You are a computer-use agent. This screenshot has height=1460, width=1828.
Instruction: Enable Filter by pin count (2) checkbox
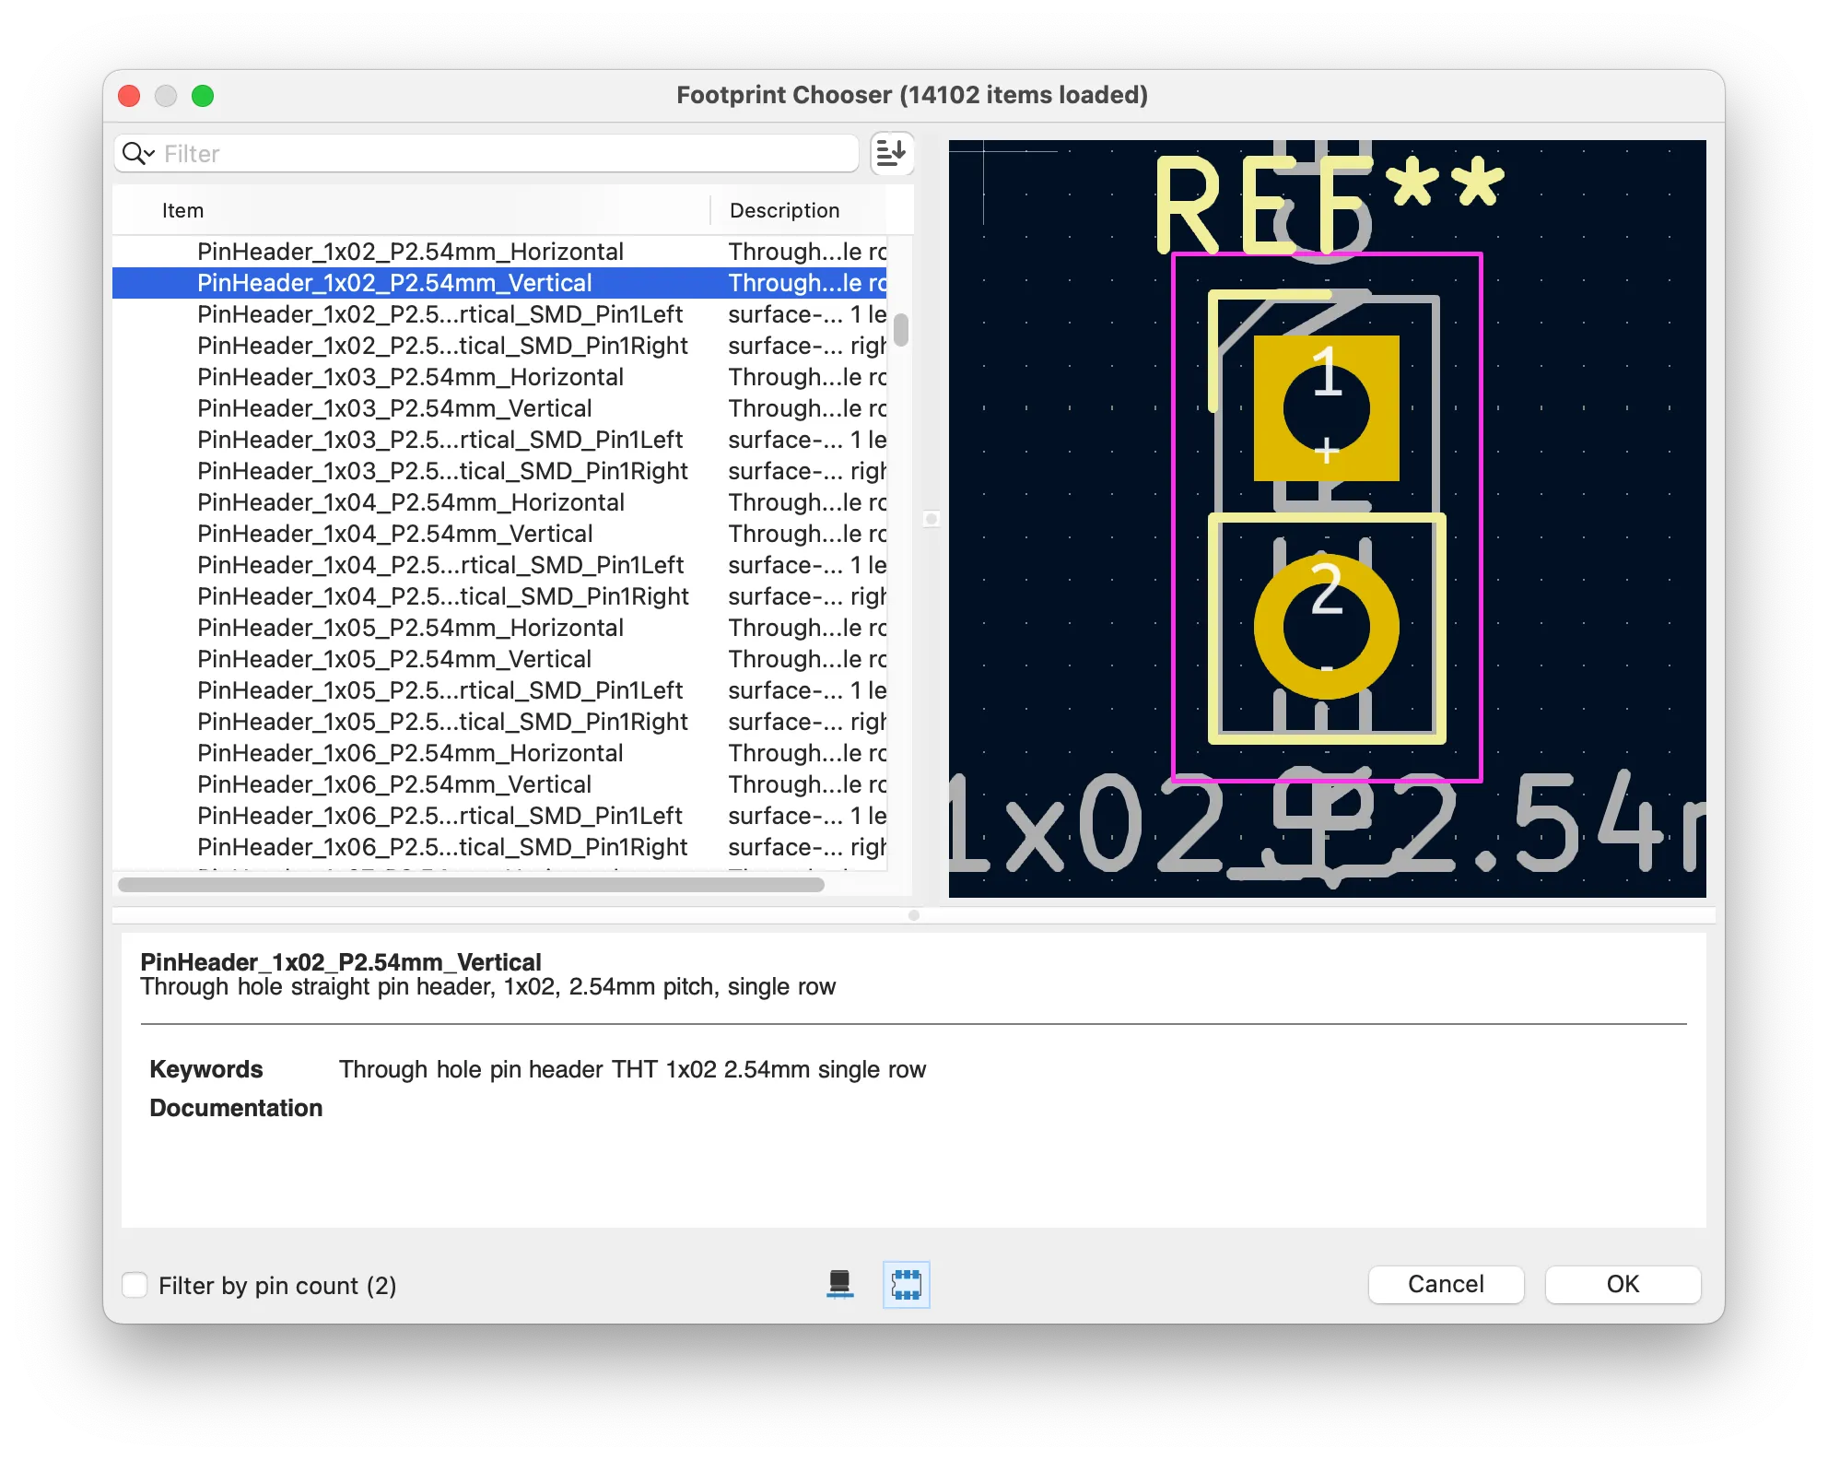[135, 1285]
